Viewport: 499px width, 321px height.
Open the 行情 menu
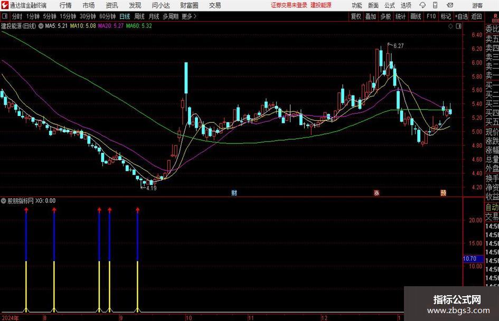pos(65,5)
